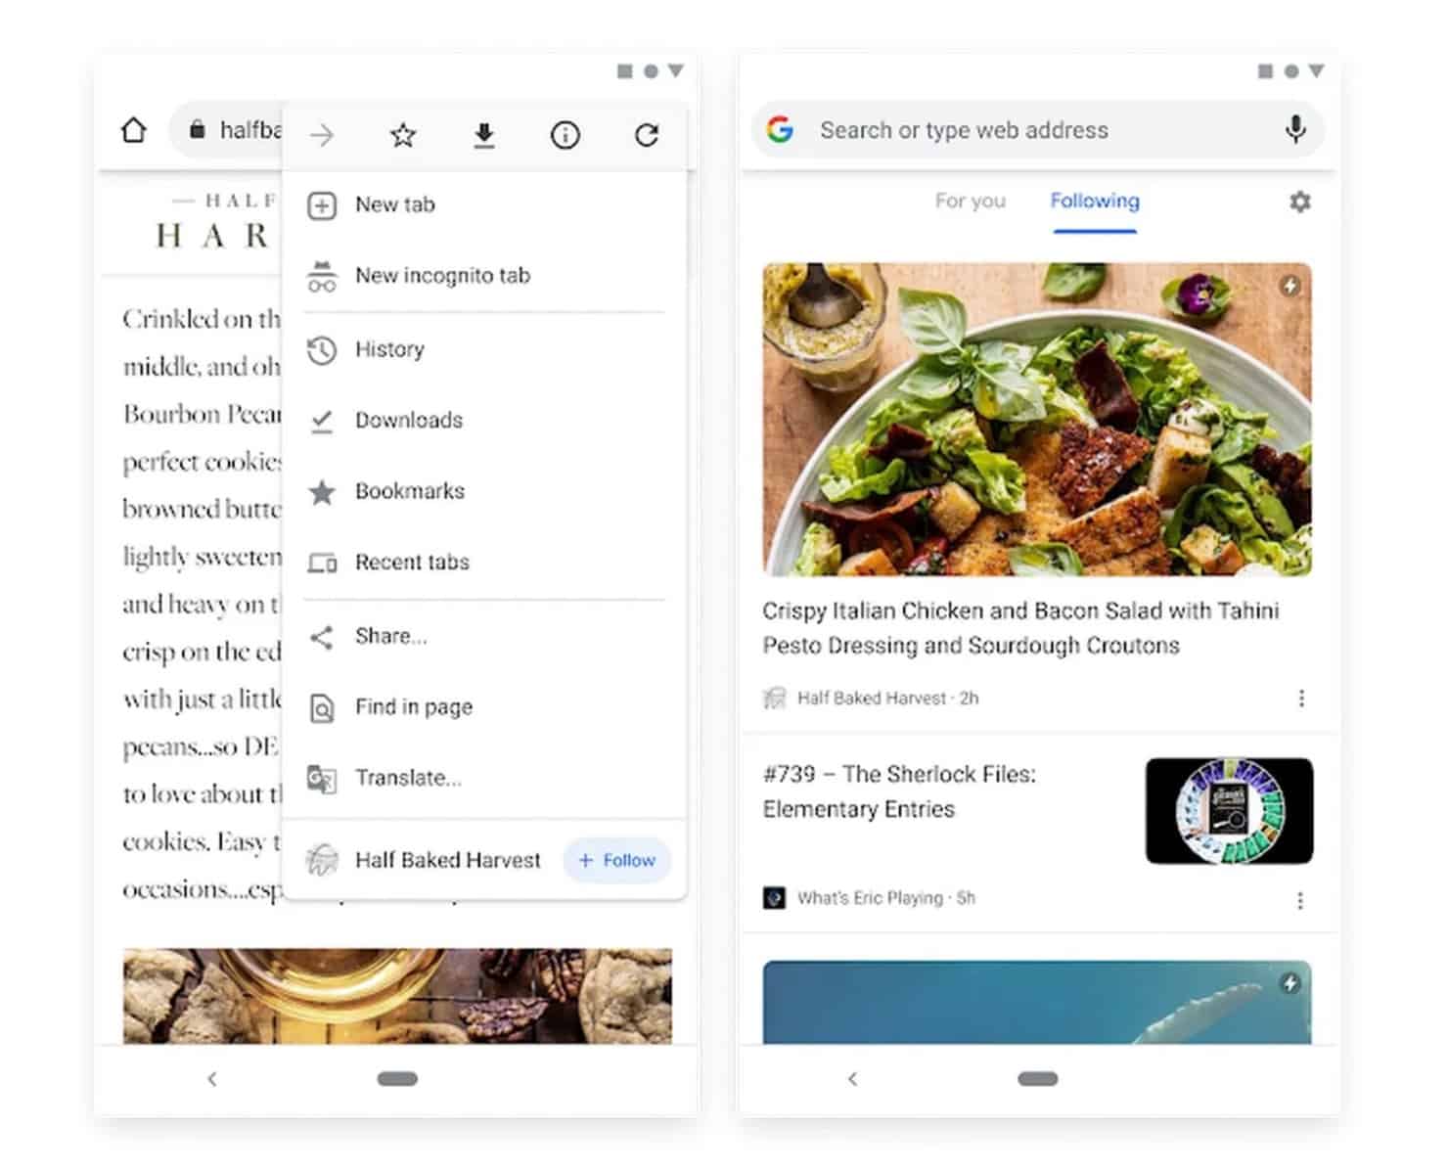
Task: Open Downloads from the menu
Action: point(408,421)
